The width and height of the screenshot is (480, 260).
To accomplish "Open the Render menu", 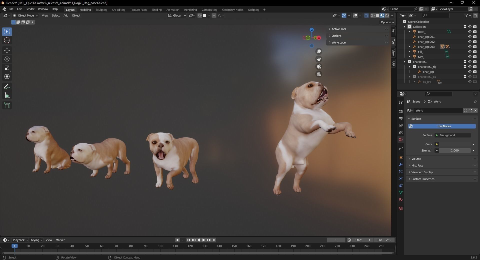I will point(30,9).
